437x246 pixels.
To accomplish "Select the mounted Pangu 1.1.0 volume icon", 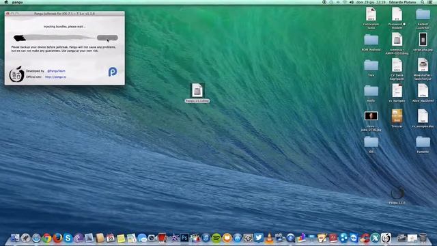I will pos(397,195).
